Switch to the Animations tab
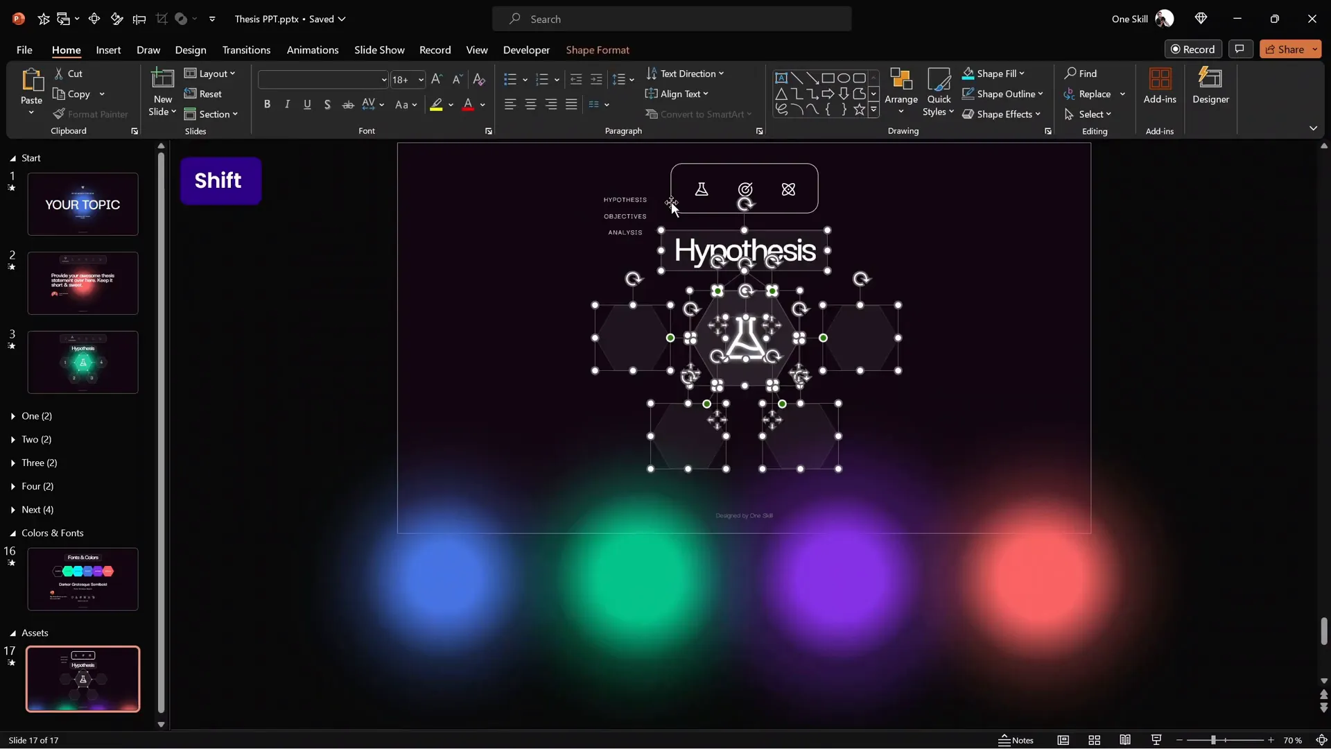Viewport: 1331px width, 749px height. [313, 50]
